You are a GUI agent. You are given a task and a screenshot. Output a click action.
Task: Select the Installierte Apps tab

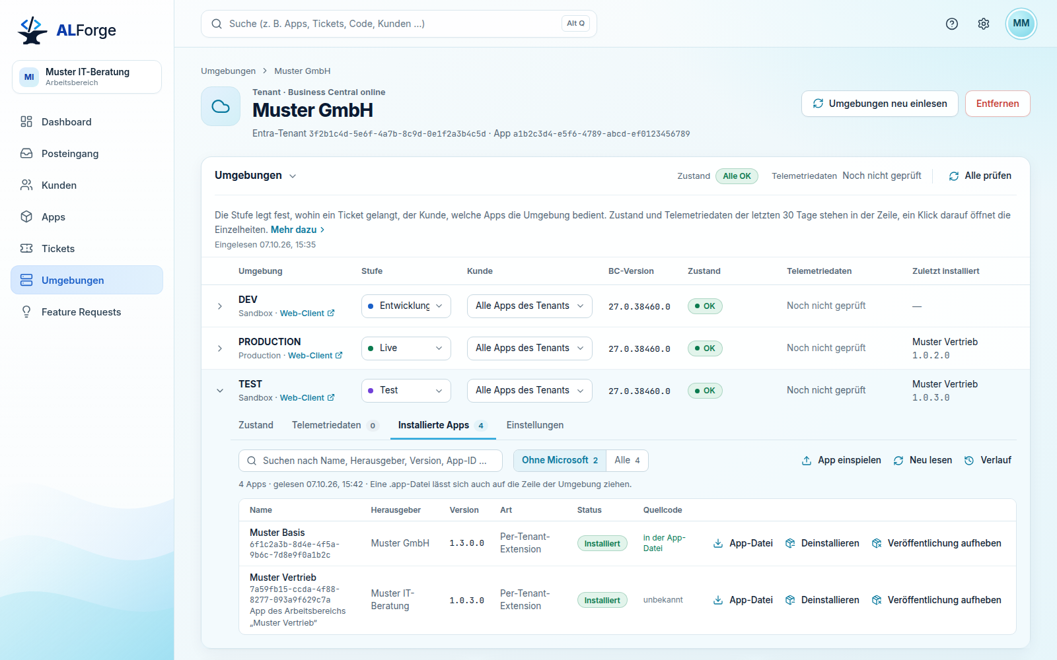click(x=443, y=425)
